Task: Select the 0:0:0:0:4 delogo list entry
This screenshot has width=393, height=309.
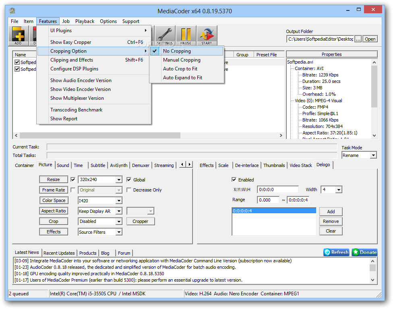Action: 274,211
